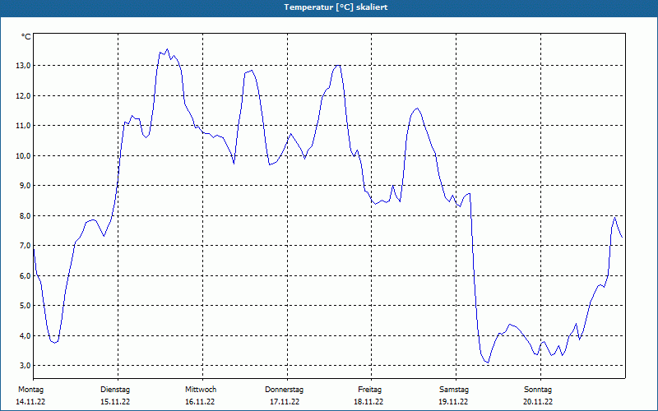This screenshot has height=411, width=658.
Task: Click the lowest curve point on Samstag
Action: click(488, 363)
